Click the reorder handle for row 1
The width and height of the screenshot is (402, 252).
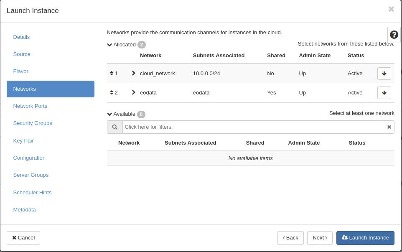point(112,73)
